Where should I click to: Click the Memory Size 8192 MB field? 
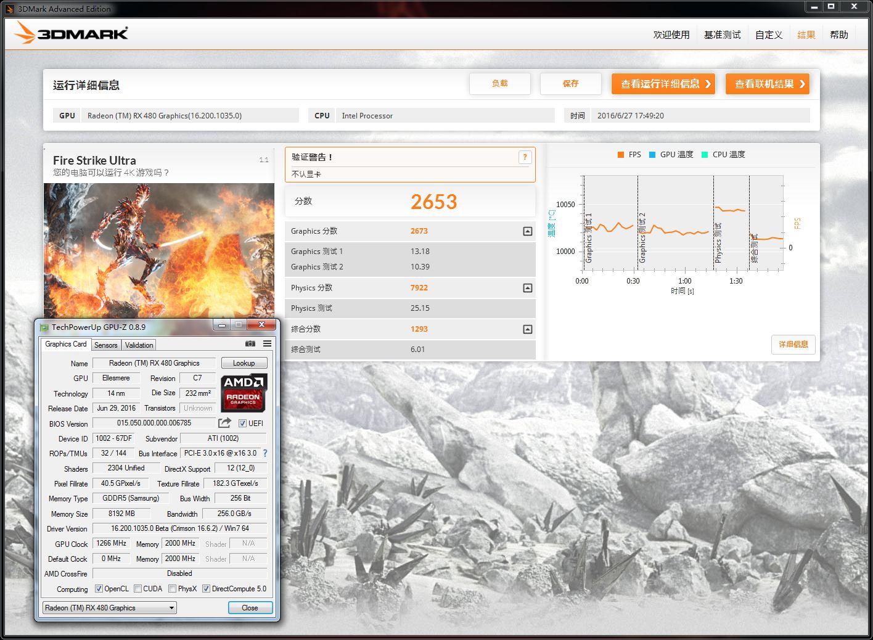[121, 514]
